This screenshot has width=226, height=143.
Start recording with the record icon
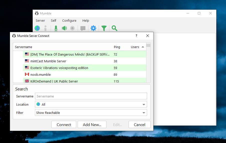72,28
